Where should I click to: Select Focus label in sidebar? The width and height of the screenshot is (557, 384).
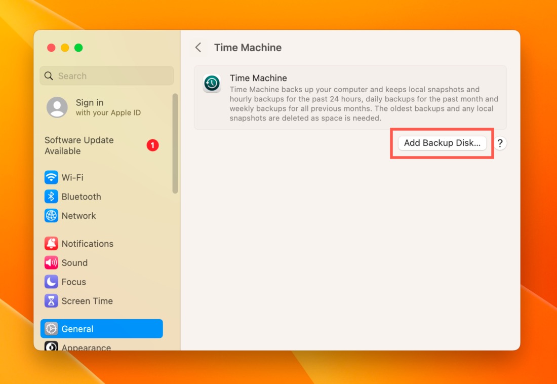[74, 282]
